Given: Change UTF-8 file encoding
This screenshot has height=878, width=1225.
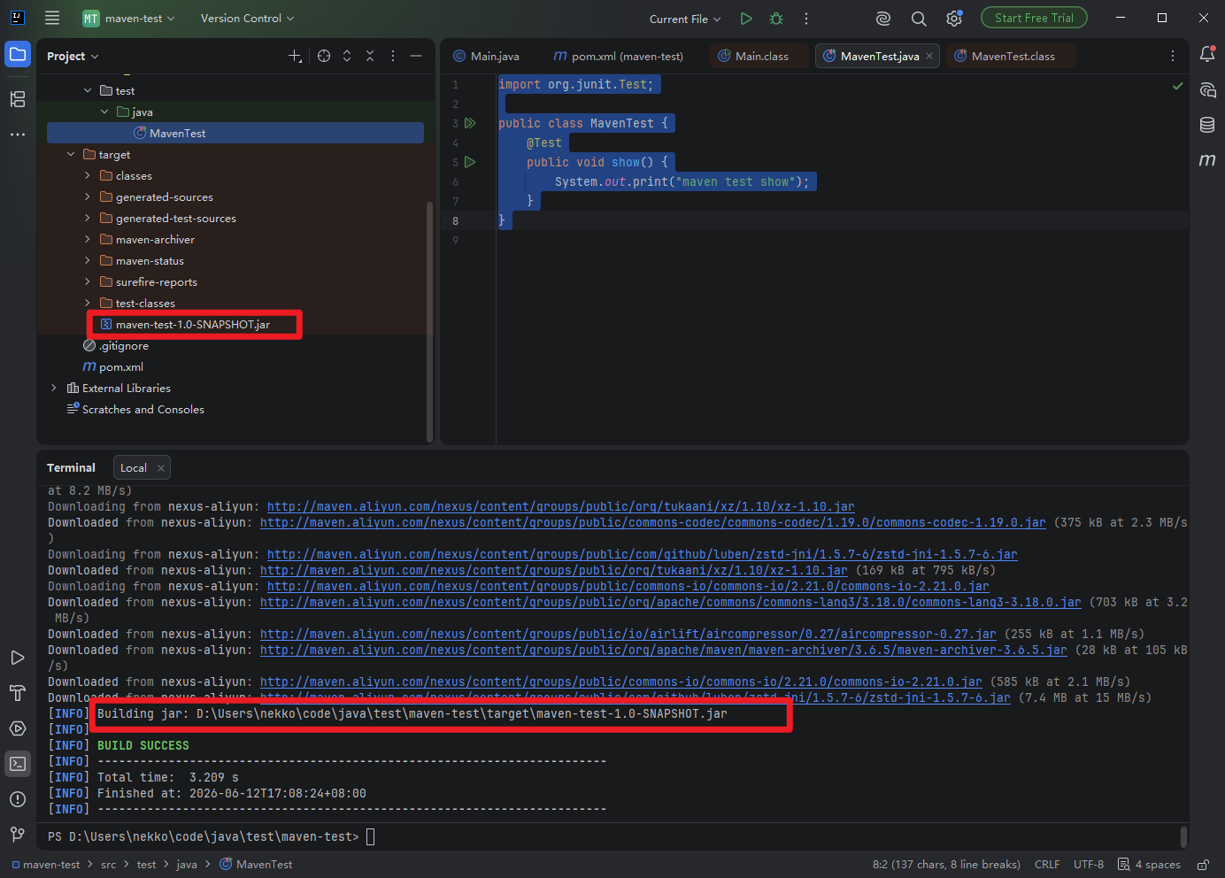Looking at the screenshot, I should click(1089, 865).
